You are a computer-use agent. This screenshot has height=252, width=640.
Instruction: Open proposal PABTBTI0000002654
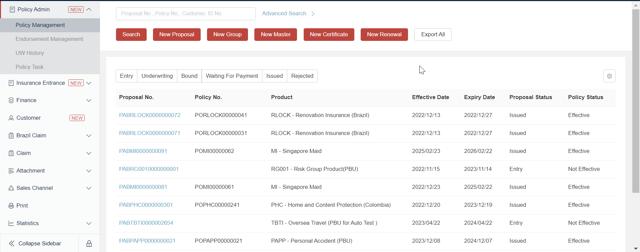[146, 223]
